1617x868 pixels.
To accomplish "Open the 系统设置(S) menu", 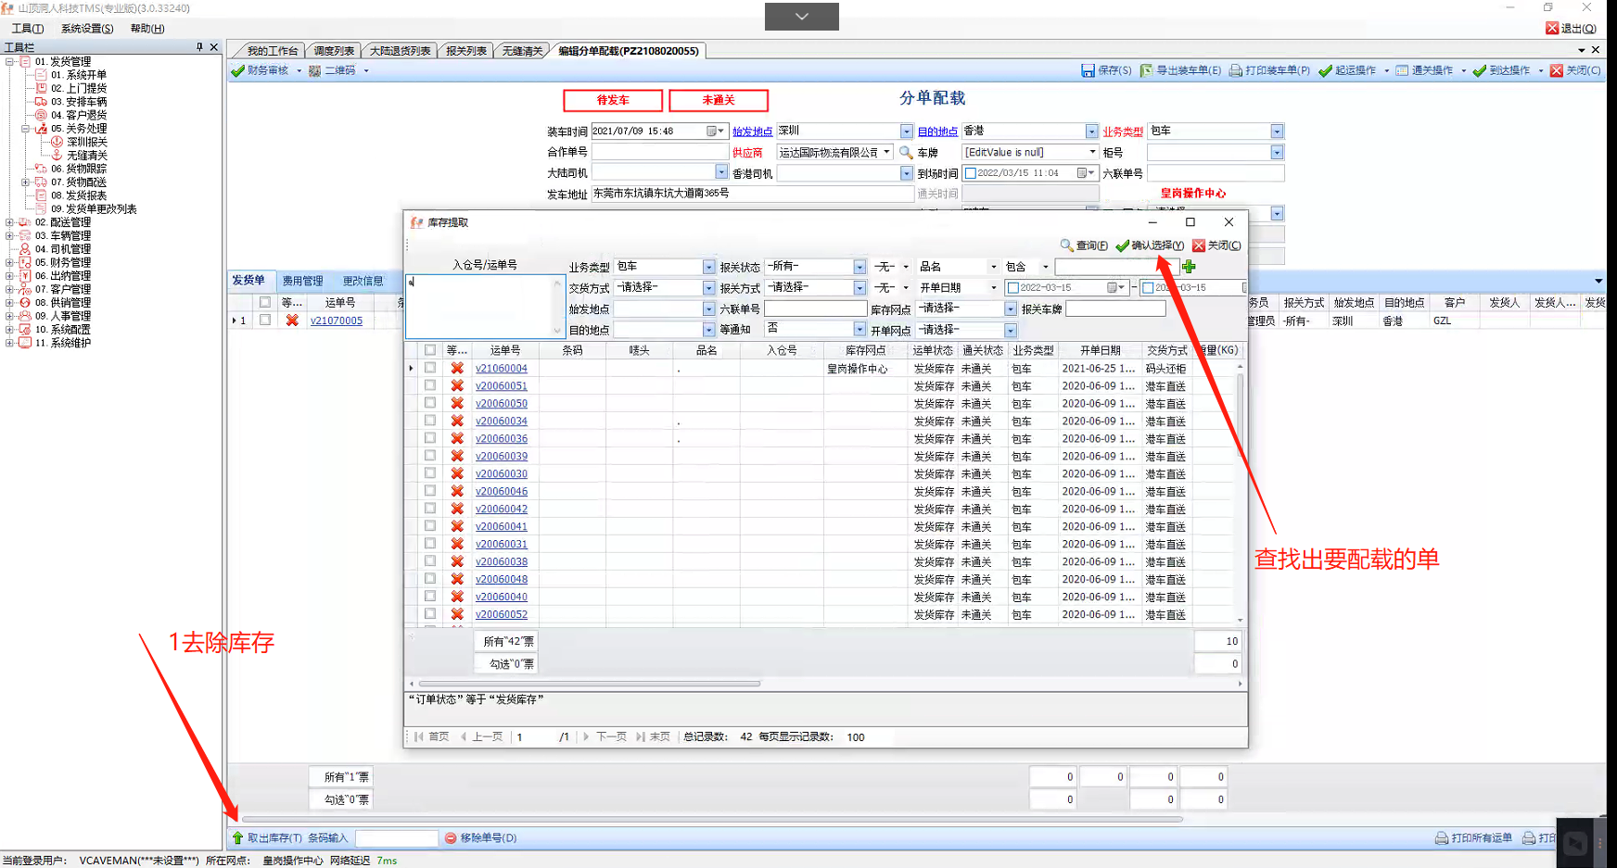I will pos(87,29).
